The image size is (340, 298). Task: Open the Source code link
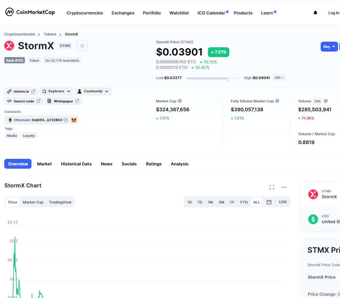click(24, 101)
